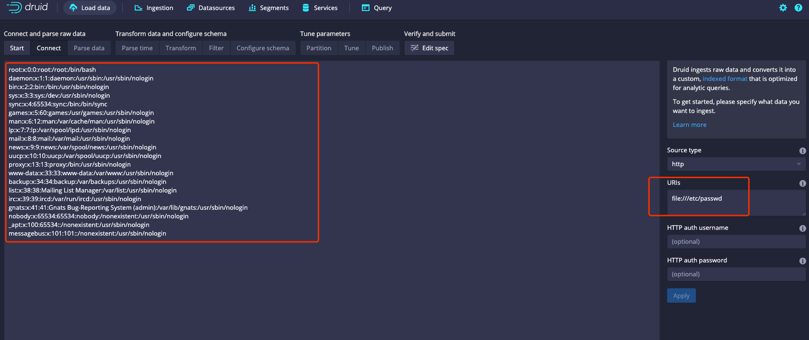This screenshot has height=340, width=809.
Task: Expand the Source type http dropdown
Action: click(736, 164)
